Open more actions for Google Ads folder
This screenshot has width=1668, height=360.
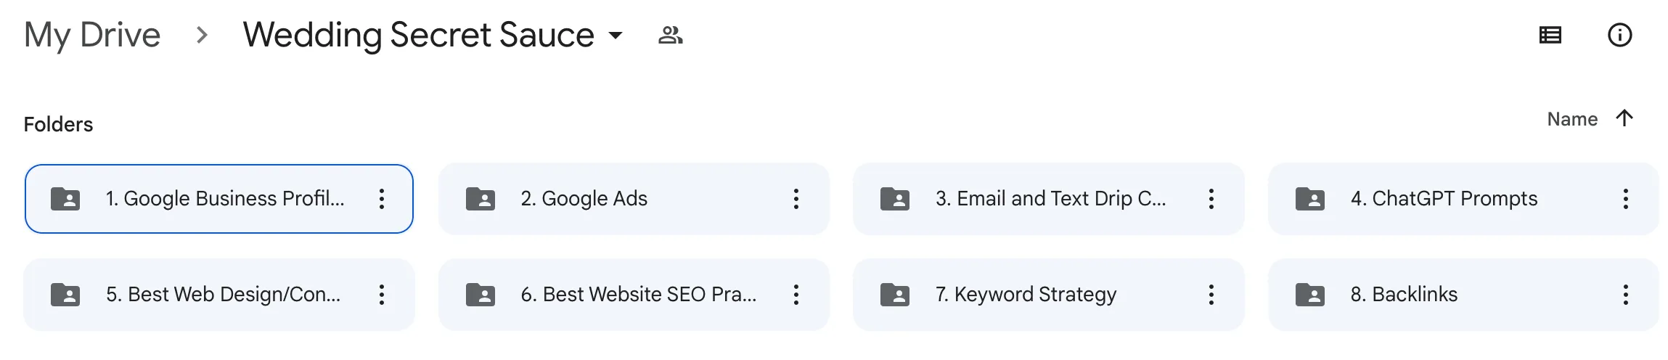click(x=796, y=199)
